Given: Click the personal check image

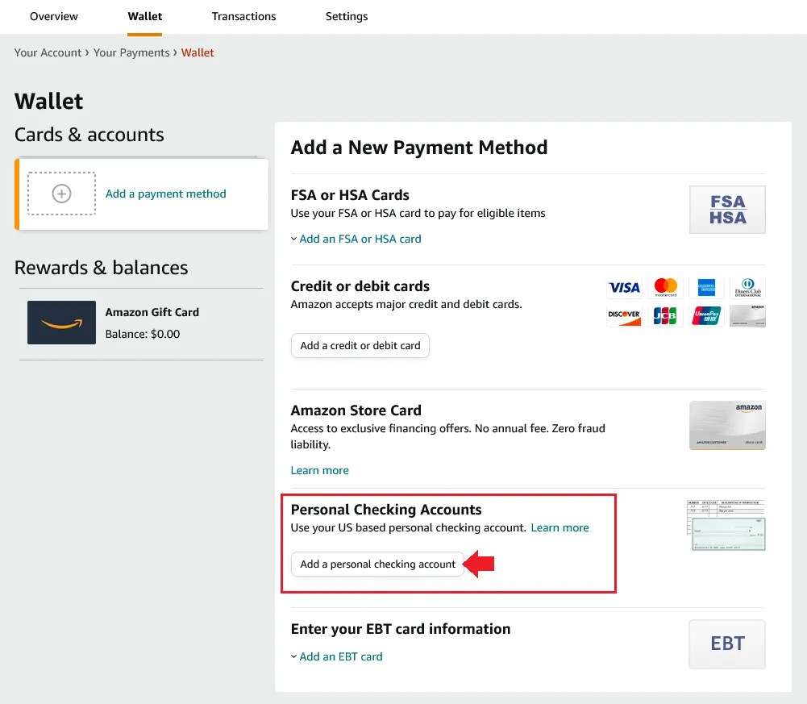Looking at the screenshot, I should [726, 523].
